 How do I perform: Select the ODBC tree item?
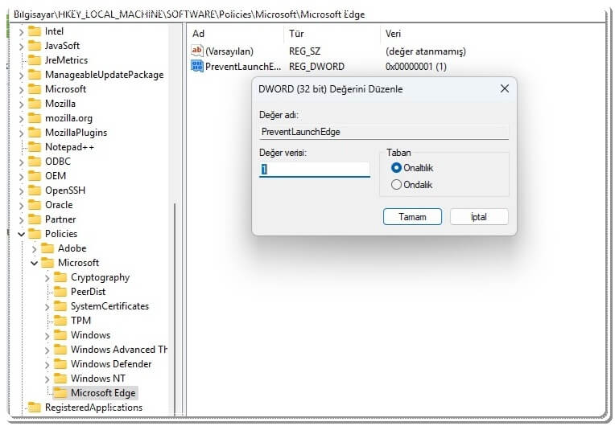point(58,162)
